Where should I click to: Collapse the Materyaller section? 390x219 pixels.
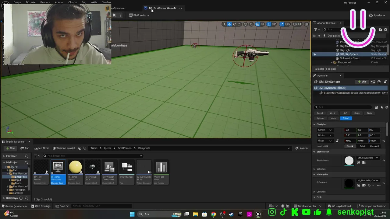[314, 175]
